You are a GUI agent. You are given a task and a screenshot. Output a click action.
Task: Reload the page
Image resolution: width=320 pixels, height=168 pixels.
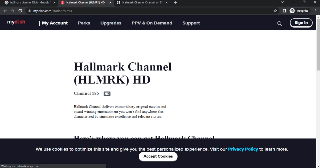(x=20, y=11)
